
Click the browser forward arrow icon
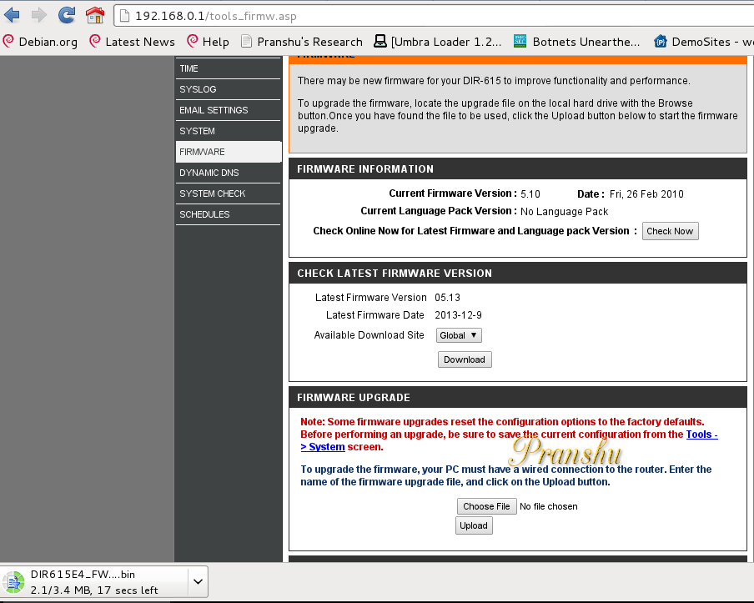[39, 15]
